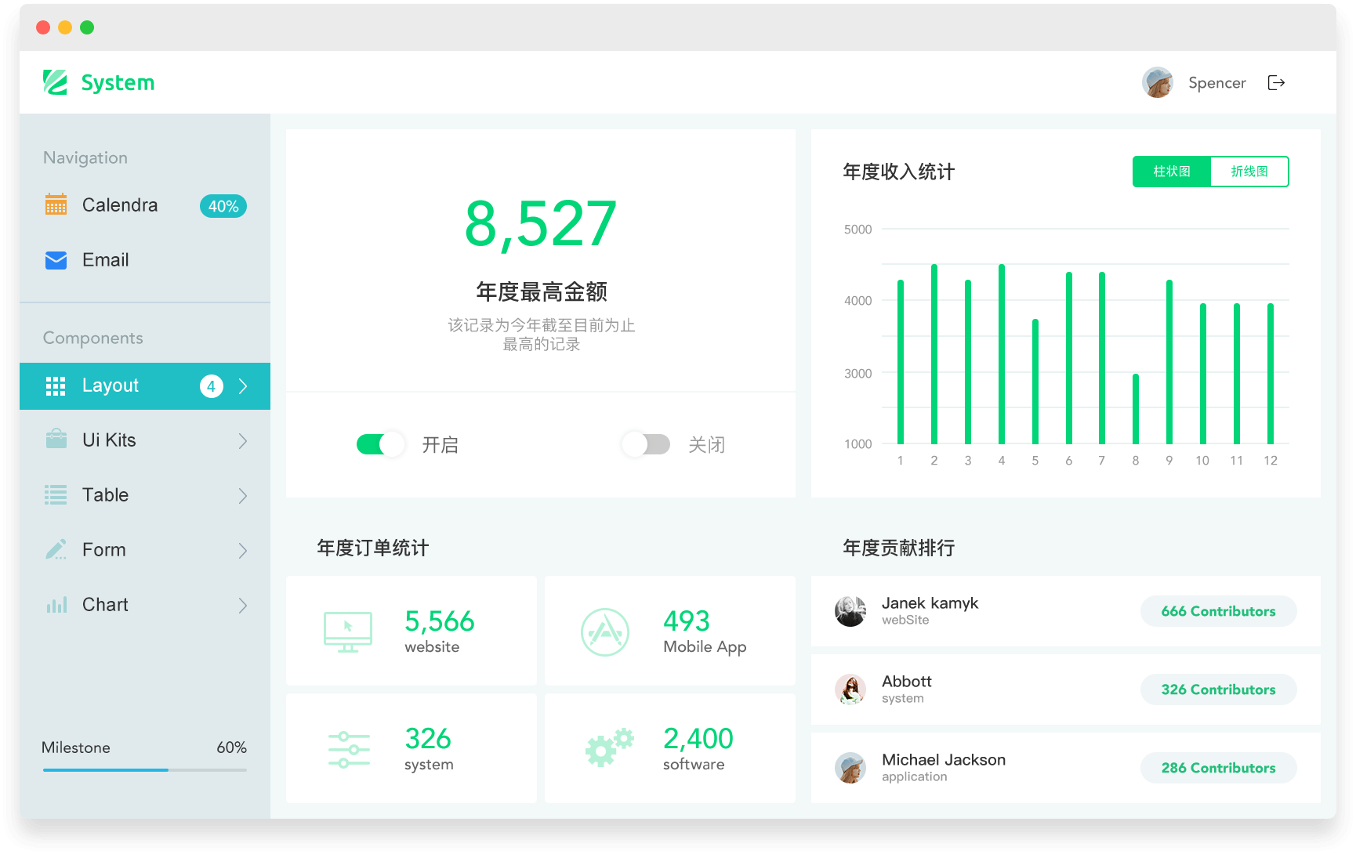Expand the Table menu chevron
Screen dimensions: 1356x854
pyautogui.click(x=243, y=496)
